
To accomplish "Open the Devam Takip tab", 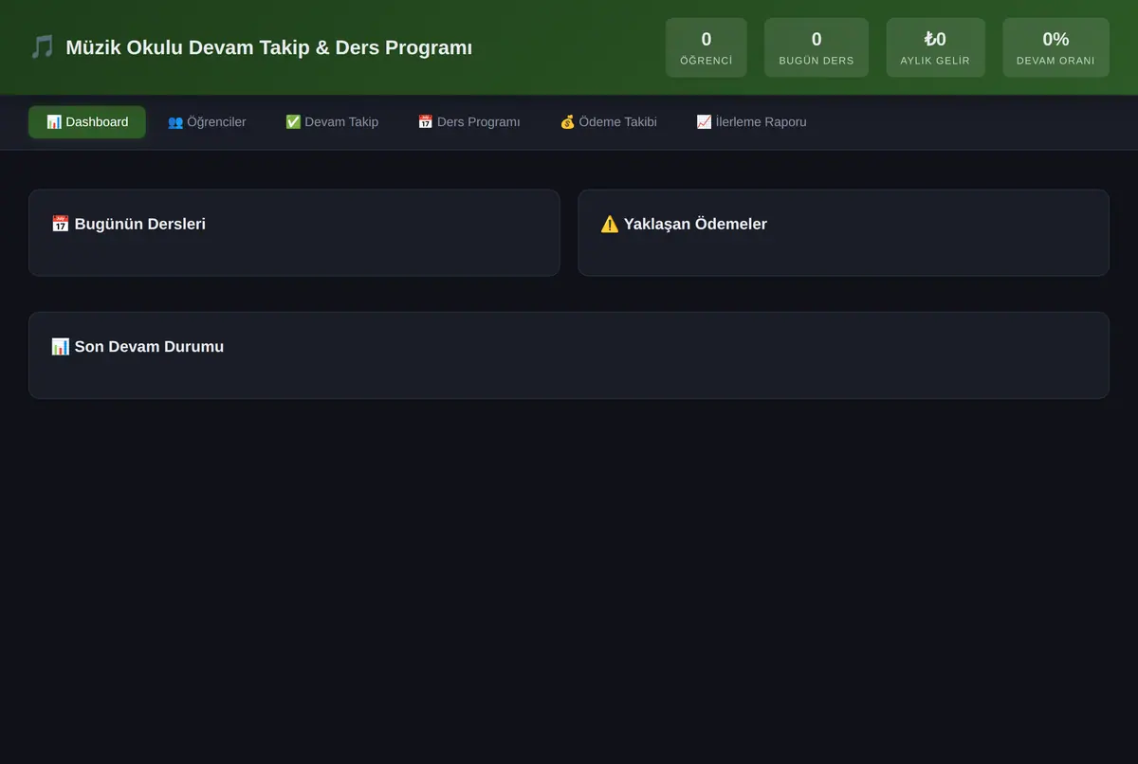I will click(x=332, y=122).
